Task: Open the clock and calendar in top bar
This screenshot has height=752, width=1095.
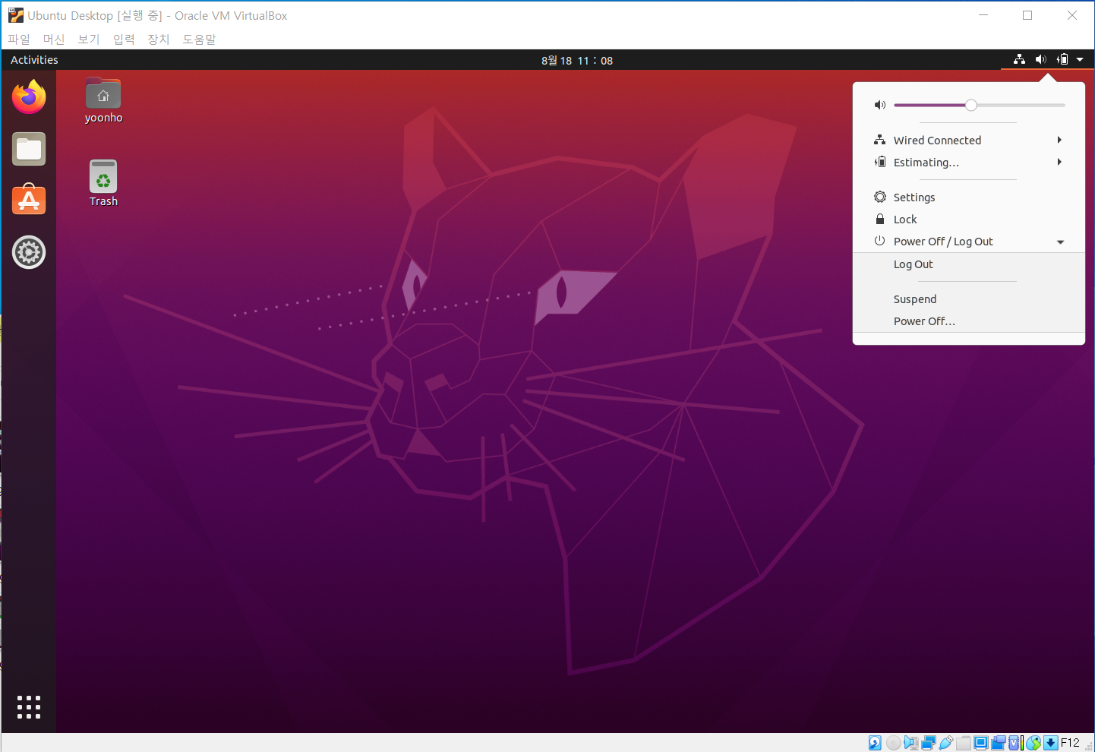Action: coord(577,60)
